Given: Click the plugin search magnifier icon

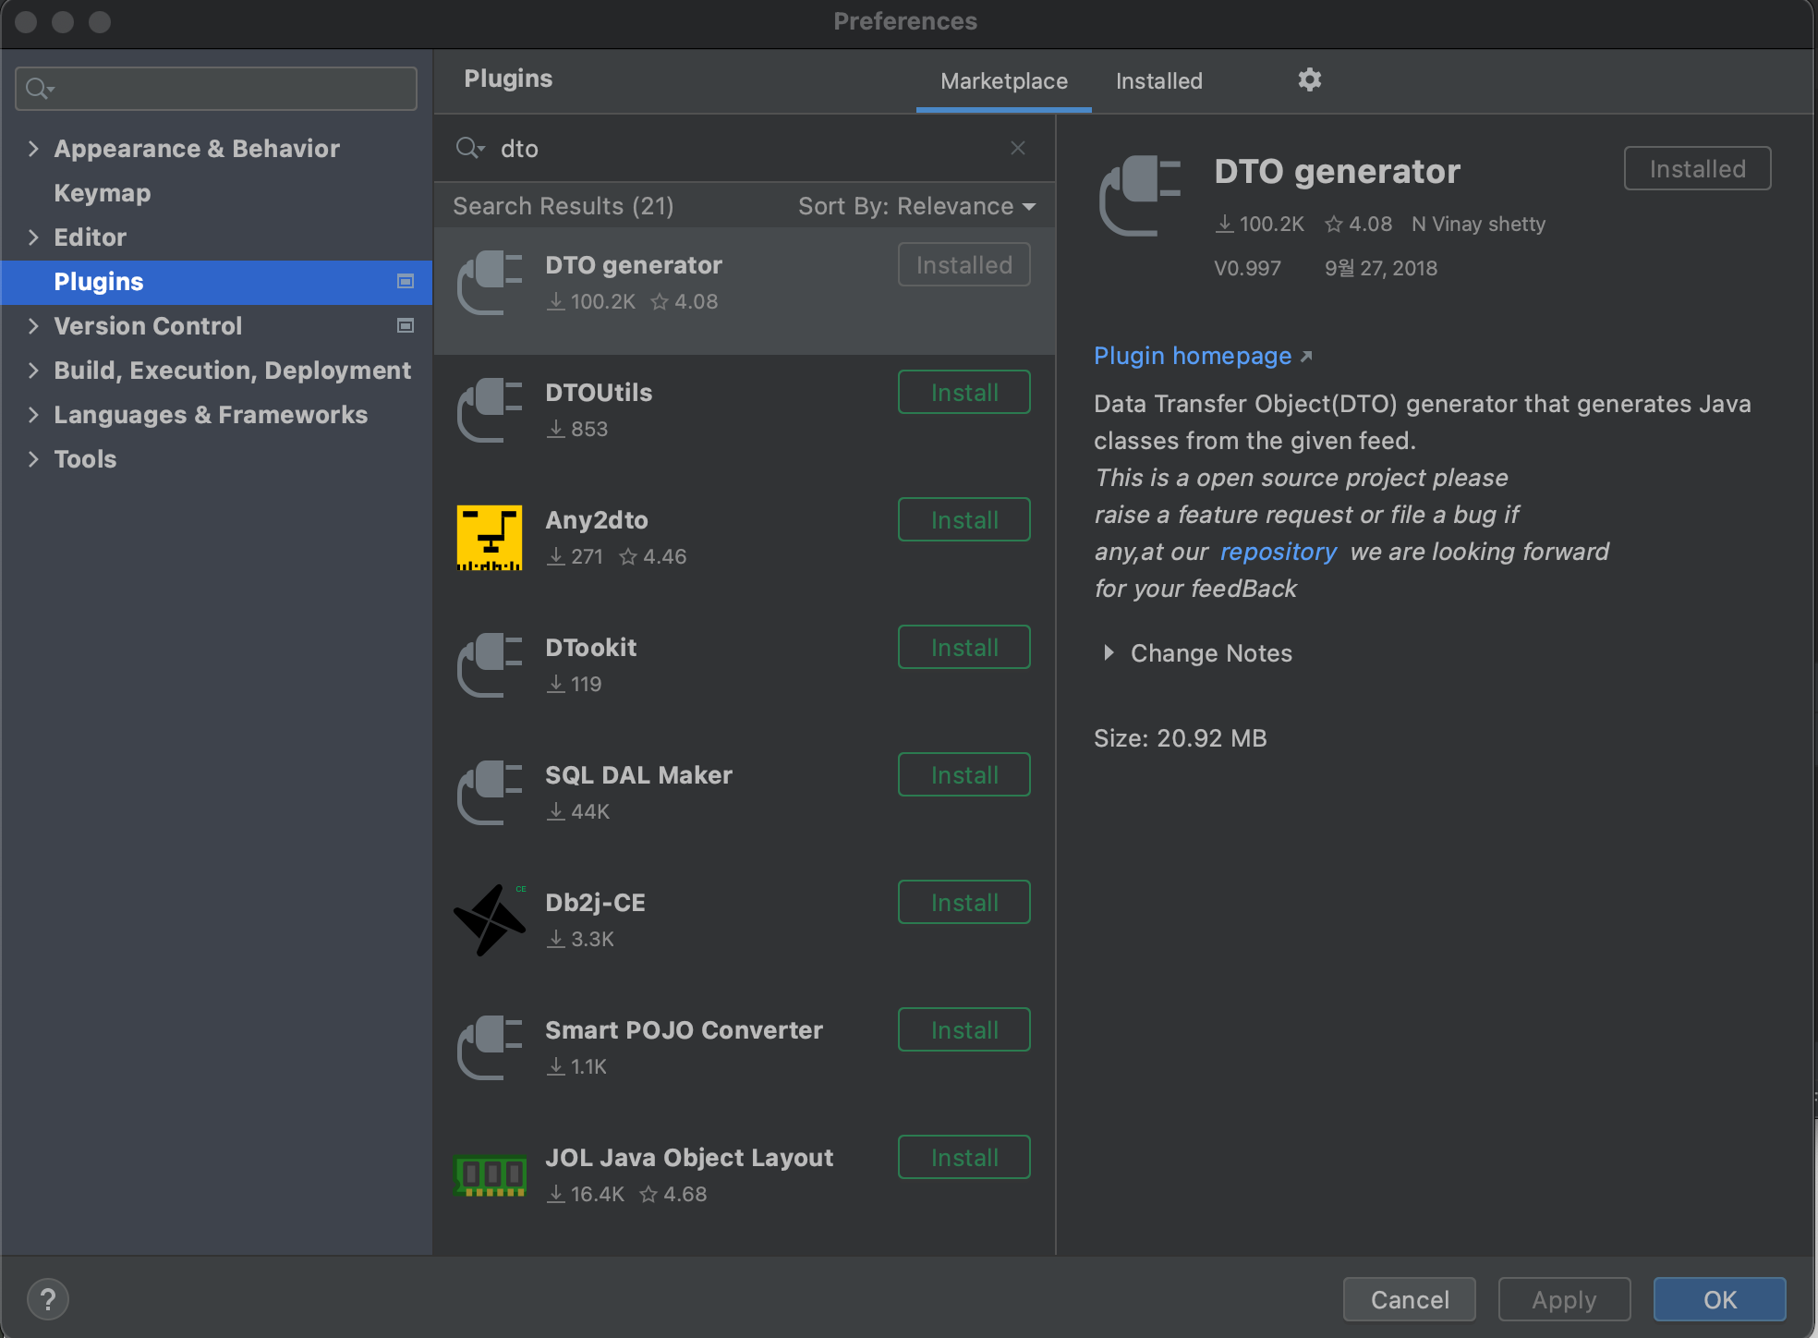Looking at the screenshot, I should [468, 148].
